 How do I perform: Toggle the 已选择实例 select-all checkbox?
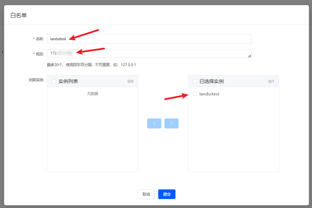pos(195,81)
